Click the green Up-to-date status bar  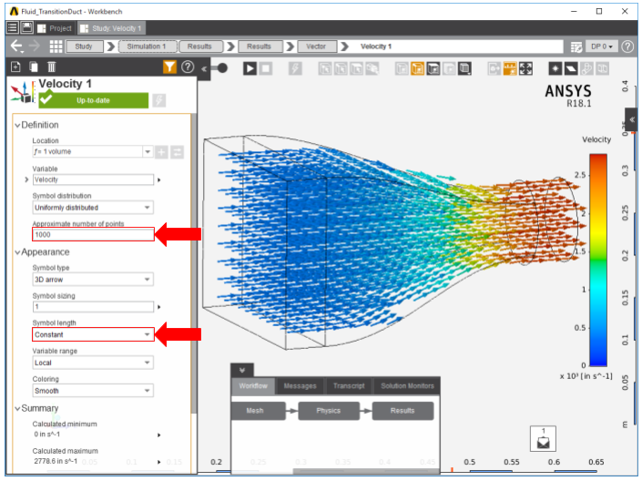point(94,100)
